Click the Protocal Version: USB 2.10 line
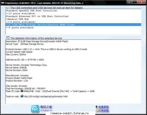Screen dimensions: 147x115 (x=46, y=49)
